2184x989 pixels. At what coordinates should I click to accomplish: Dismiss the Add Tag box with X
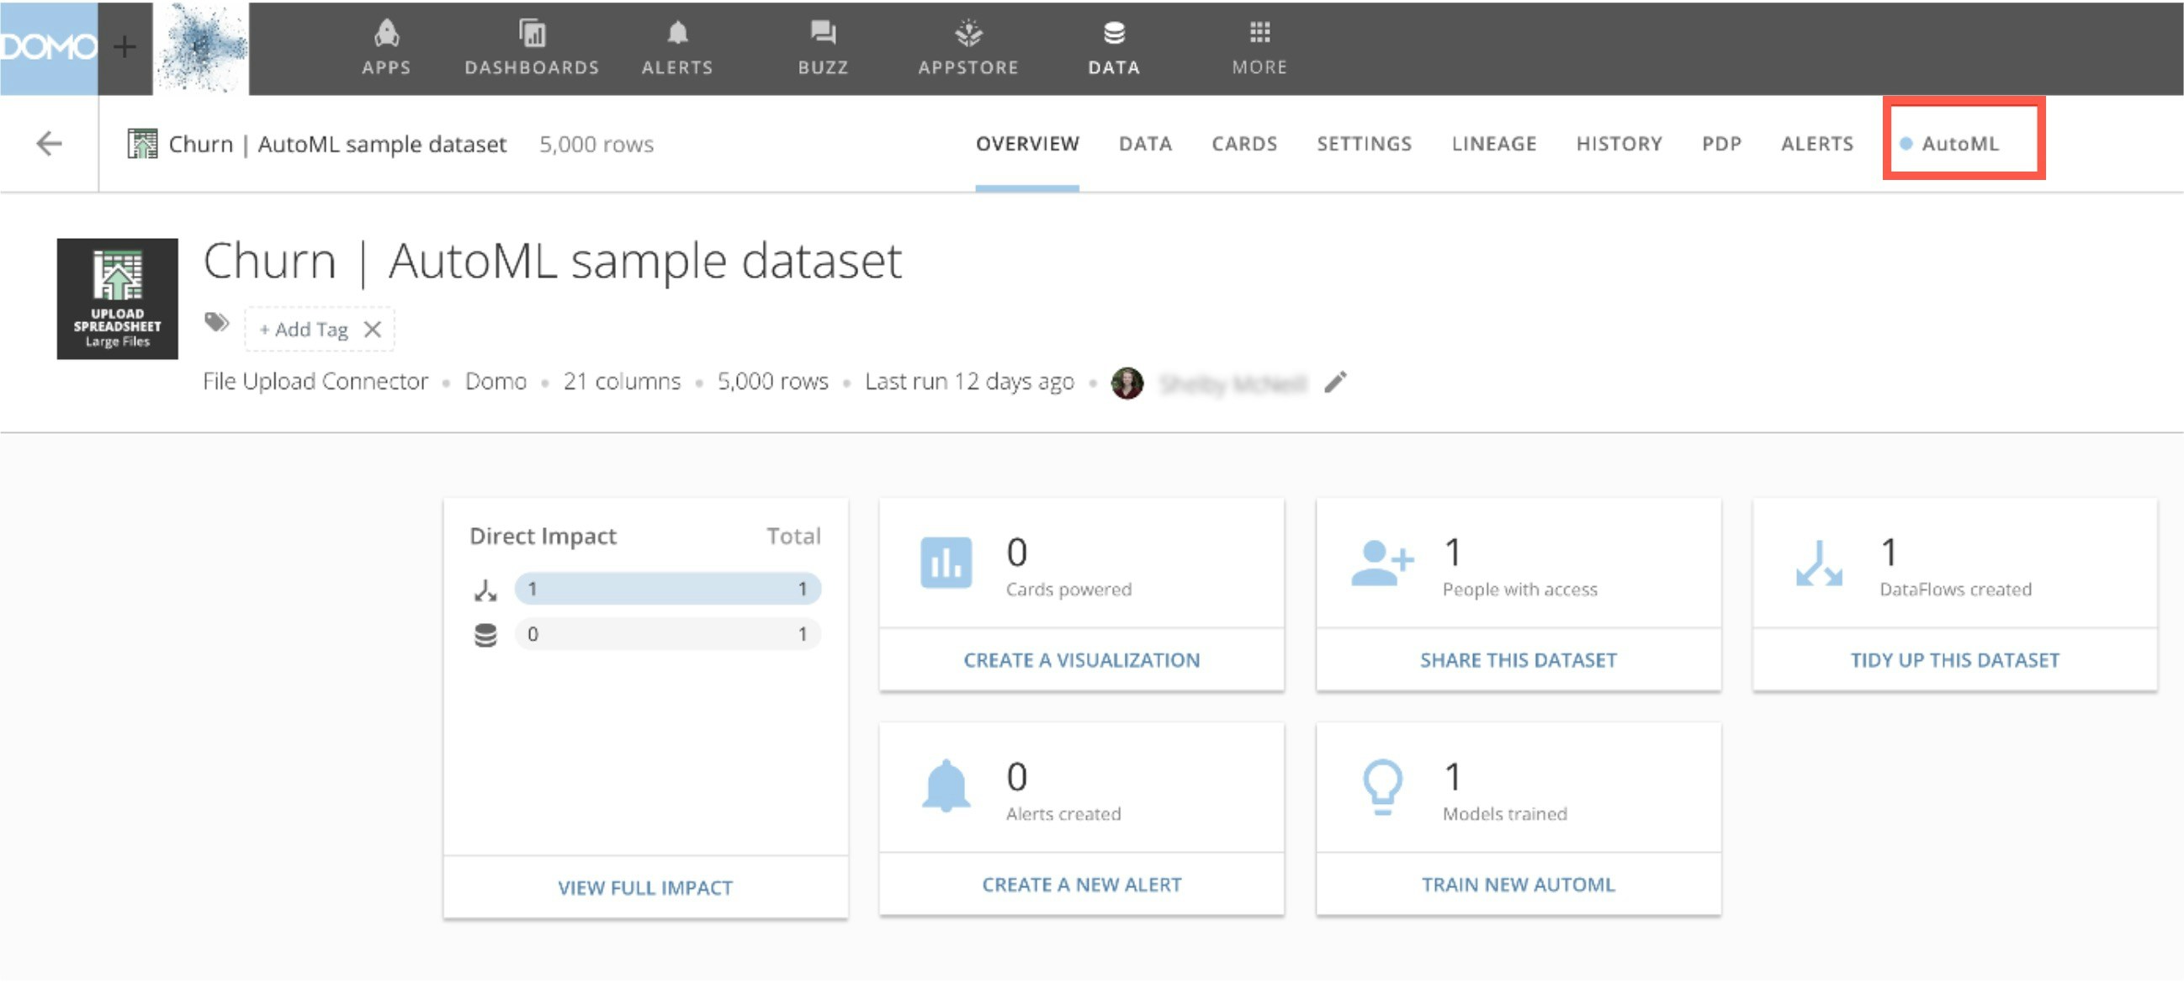372,329
